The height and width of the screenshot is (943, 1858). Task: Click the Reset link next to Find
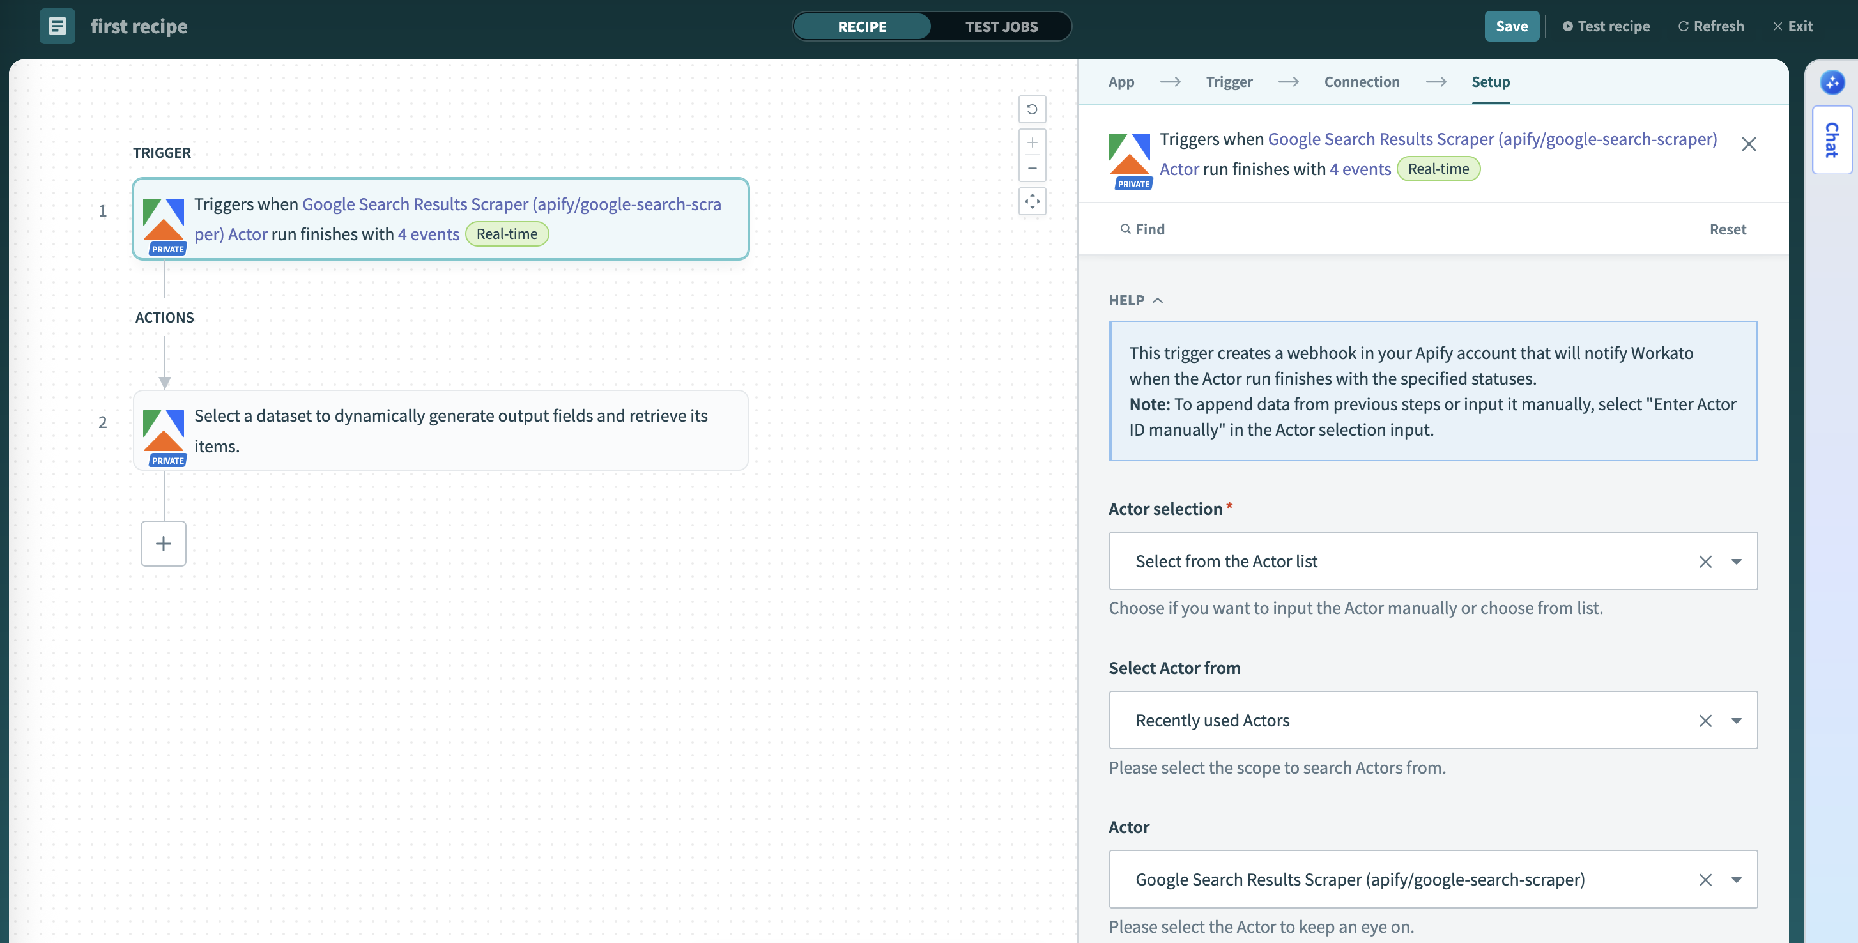pyautogui.click(x=1728, y=229)
